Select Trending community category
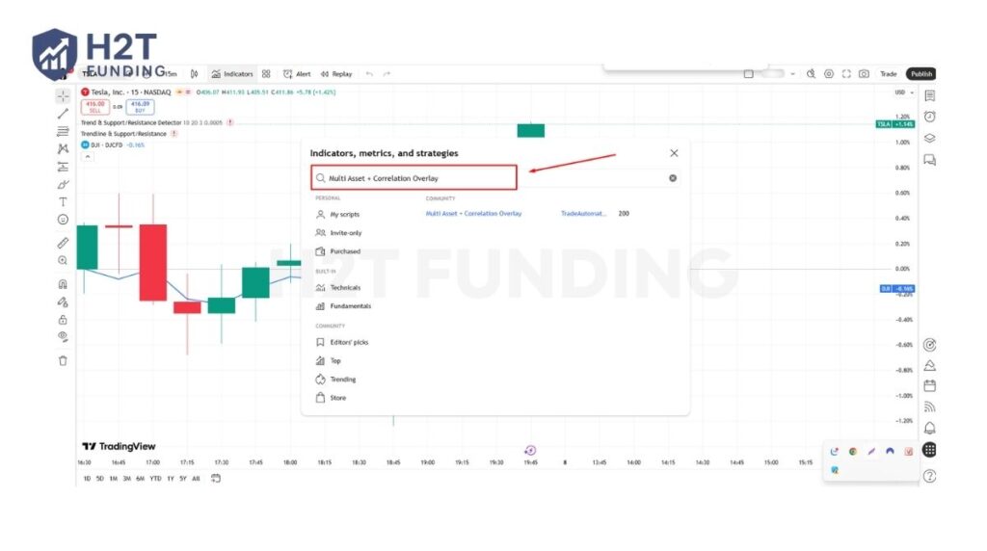The height and width of the screenshot is (551, 987). [x=336, y=380]
